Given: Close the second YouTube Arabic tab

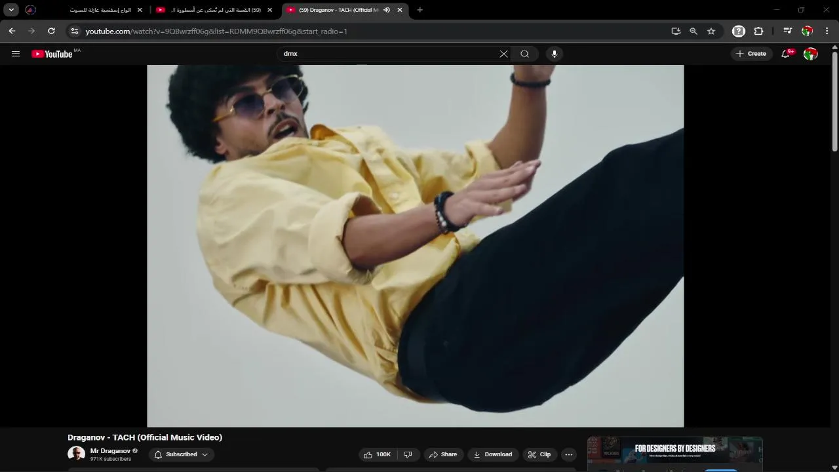Looking at the screenshot, I should (269, 10).
